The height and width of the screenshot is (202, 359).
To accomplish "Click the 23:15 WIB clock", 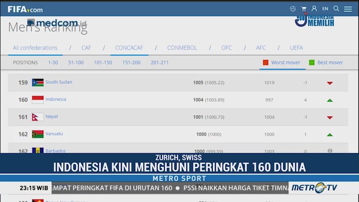I will (34, 188).
